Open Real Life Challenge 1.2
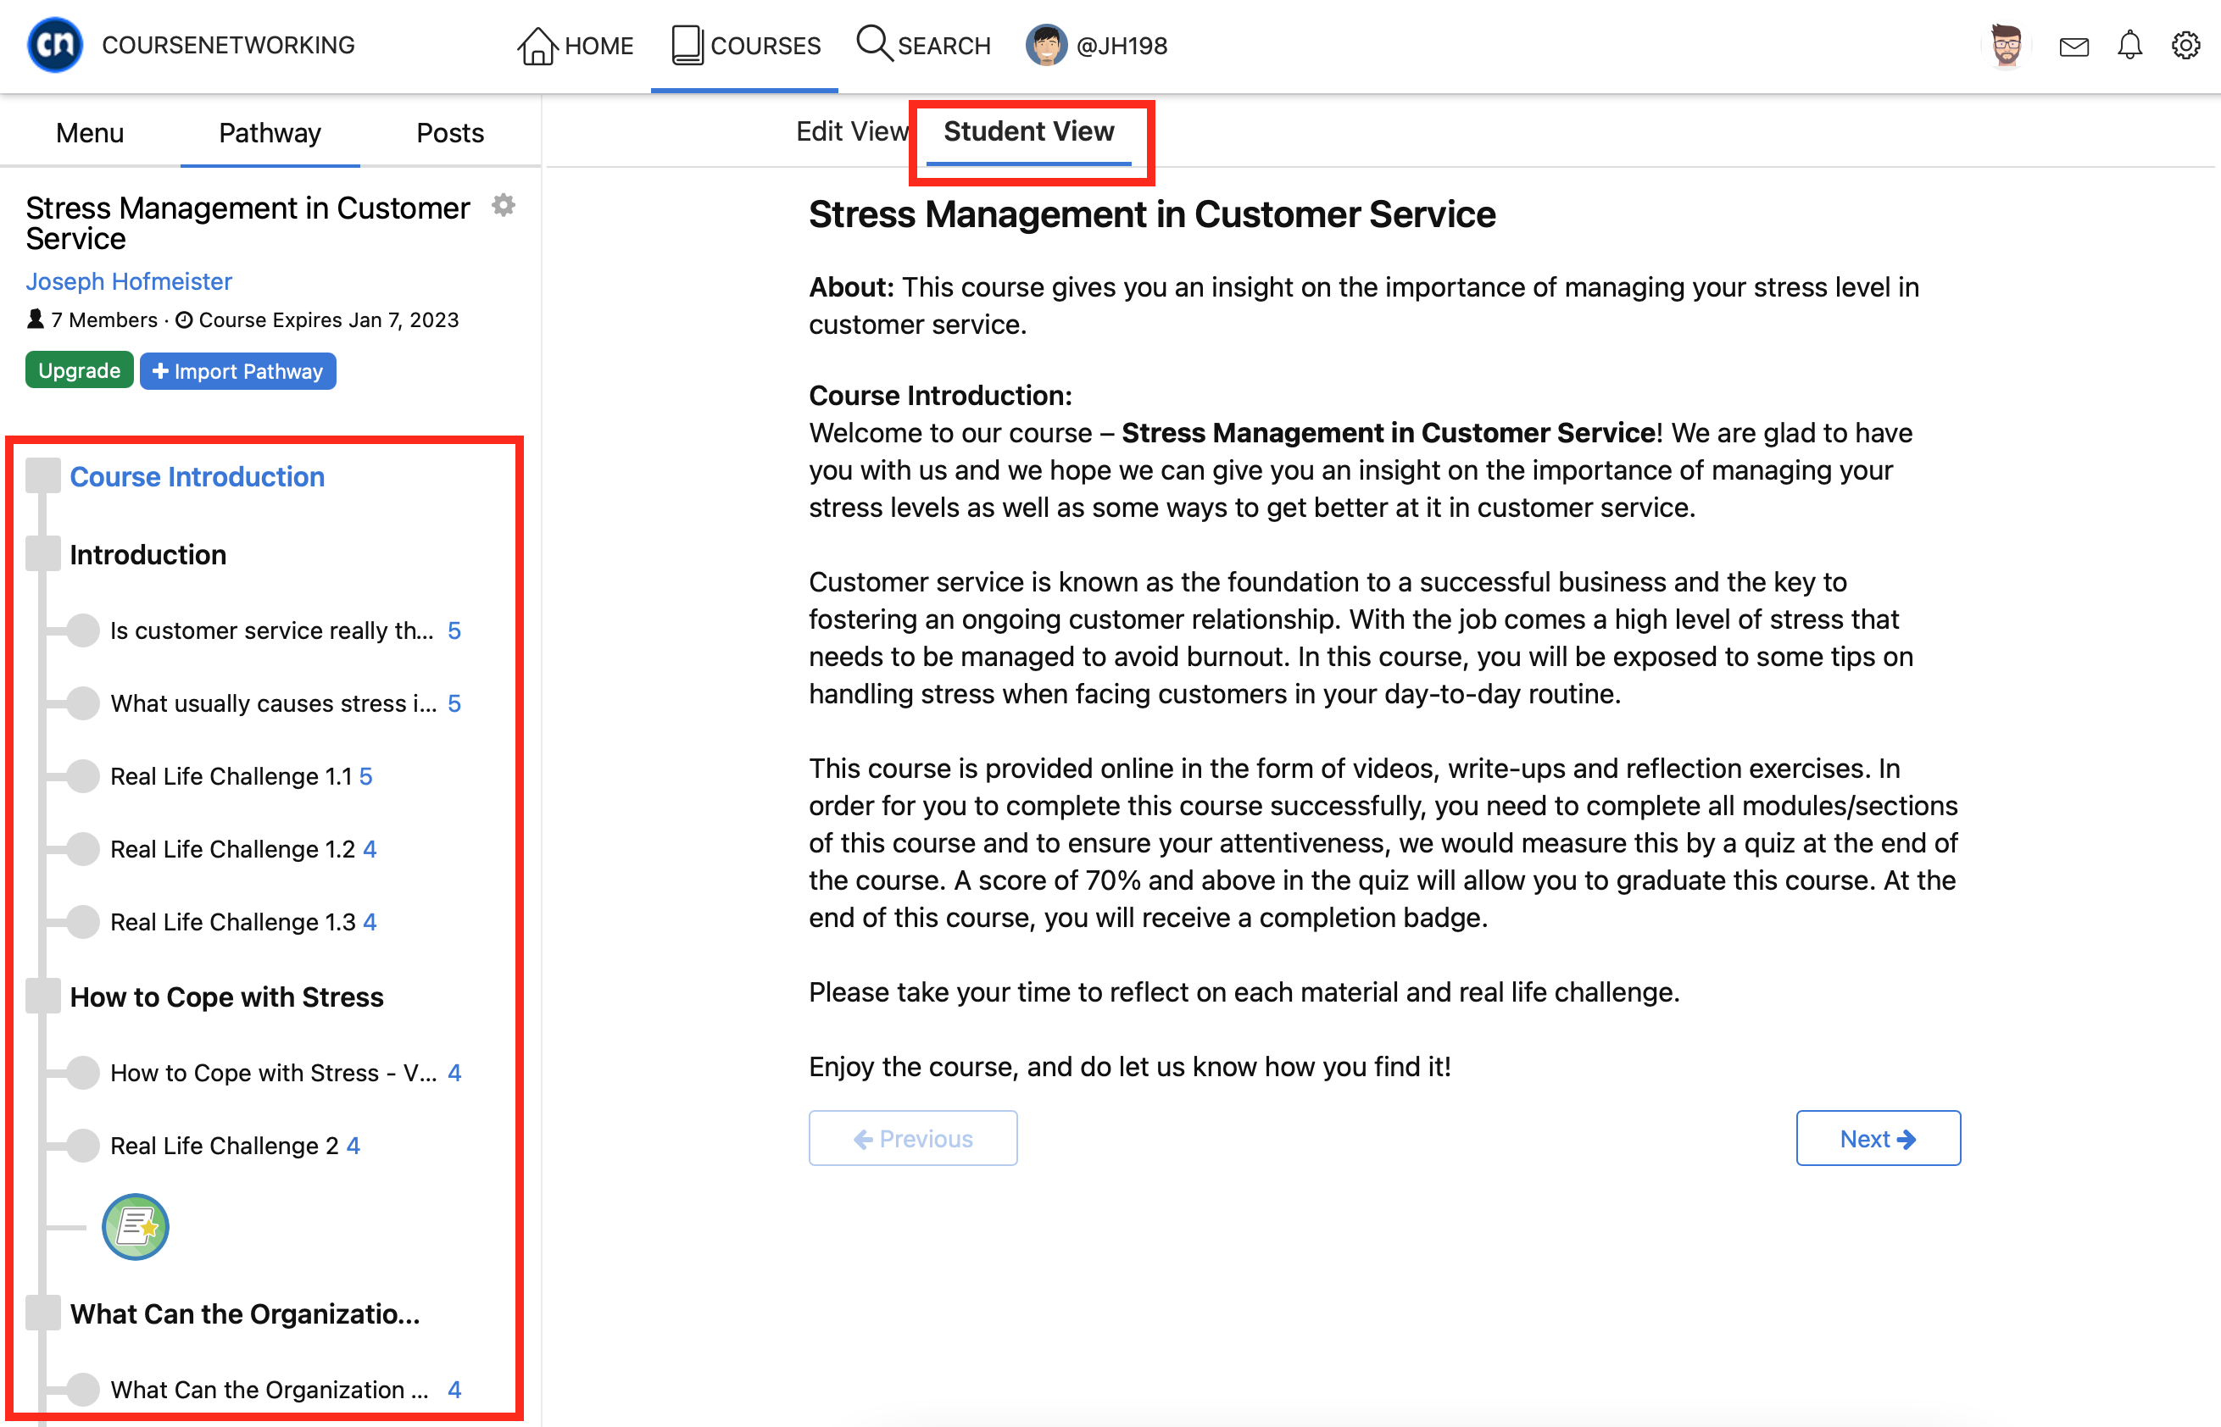 click(x=232, y=849)
